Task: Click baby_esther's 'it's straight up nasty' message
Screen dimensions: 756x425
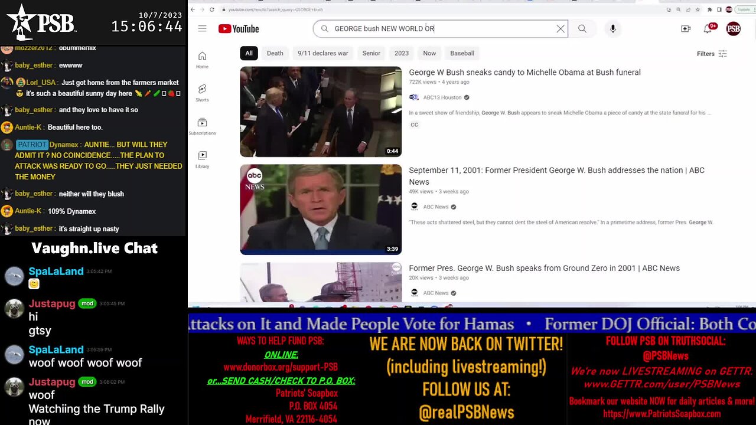Action: click(89, 228)
